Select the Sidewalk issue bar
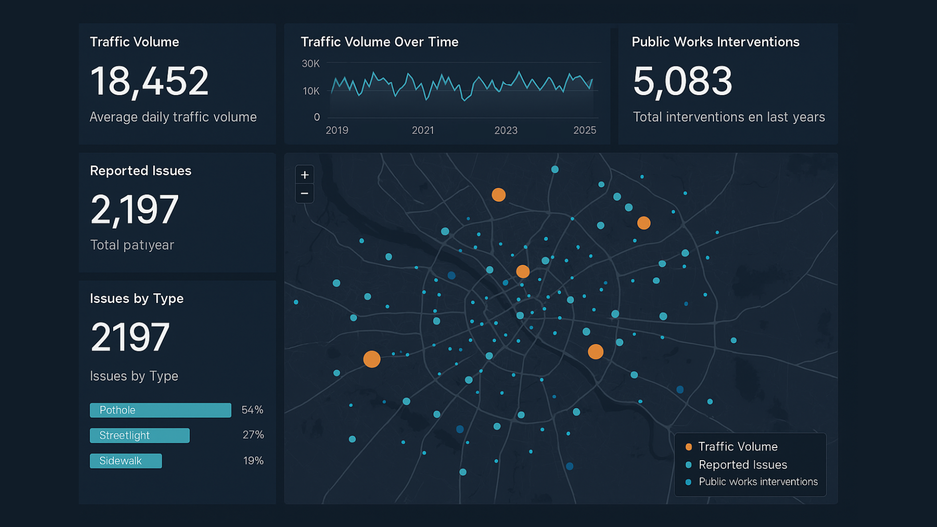The image size is (937, 527). pos(125,461)
